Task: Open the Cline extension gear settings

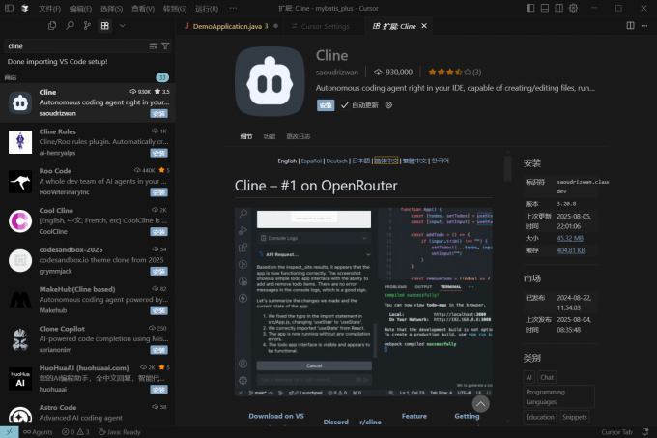Action: 388,104
